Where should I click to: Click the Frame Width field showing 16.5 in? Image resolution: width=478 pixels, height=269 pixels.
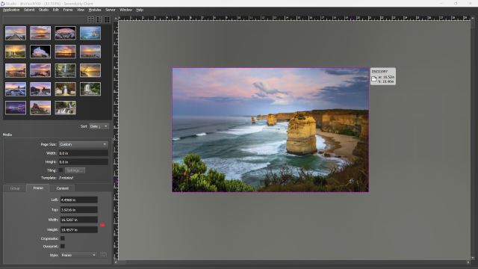pos(79,220)
